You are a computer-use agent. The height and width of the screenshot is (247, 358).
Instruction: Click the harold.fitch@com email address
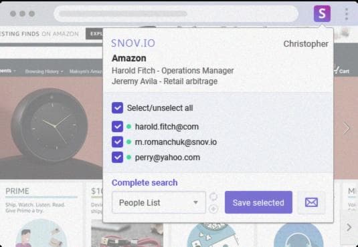click(167, 127)
